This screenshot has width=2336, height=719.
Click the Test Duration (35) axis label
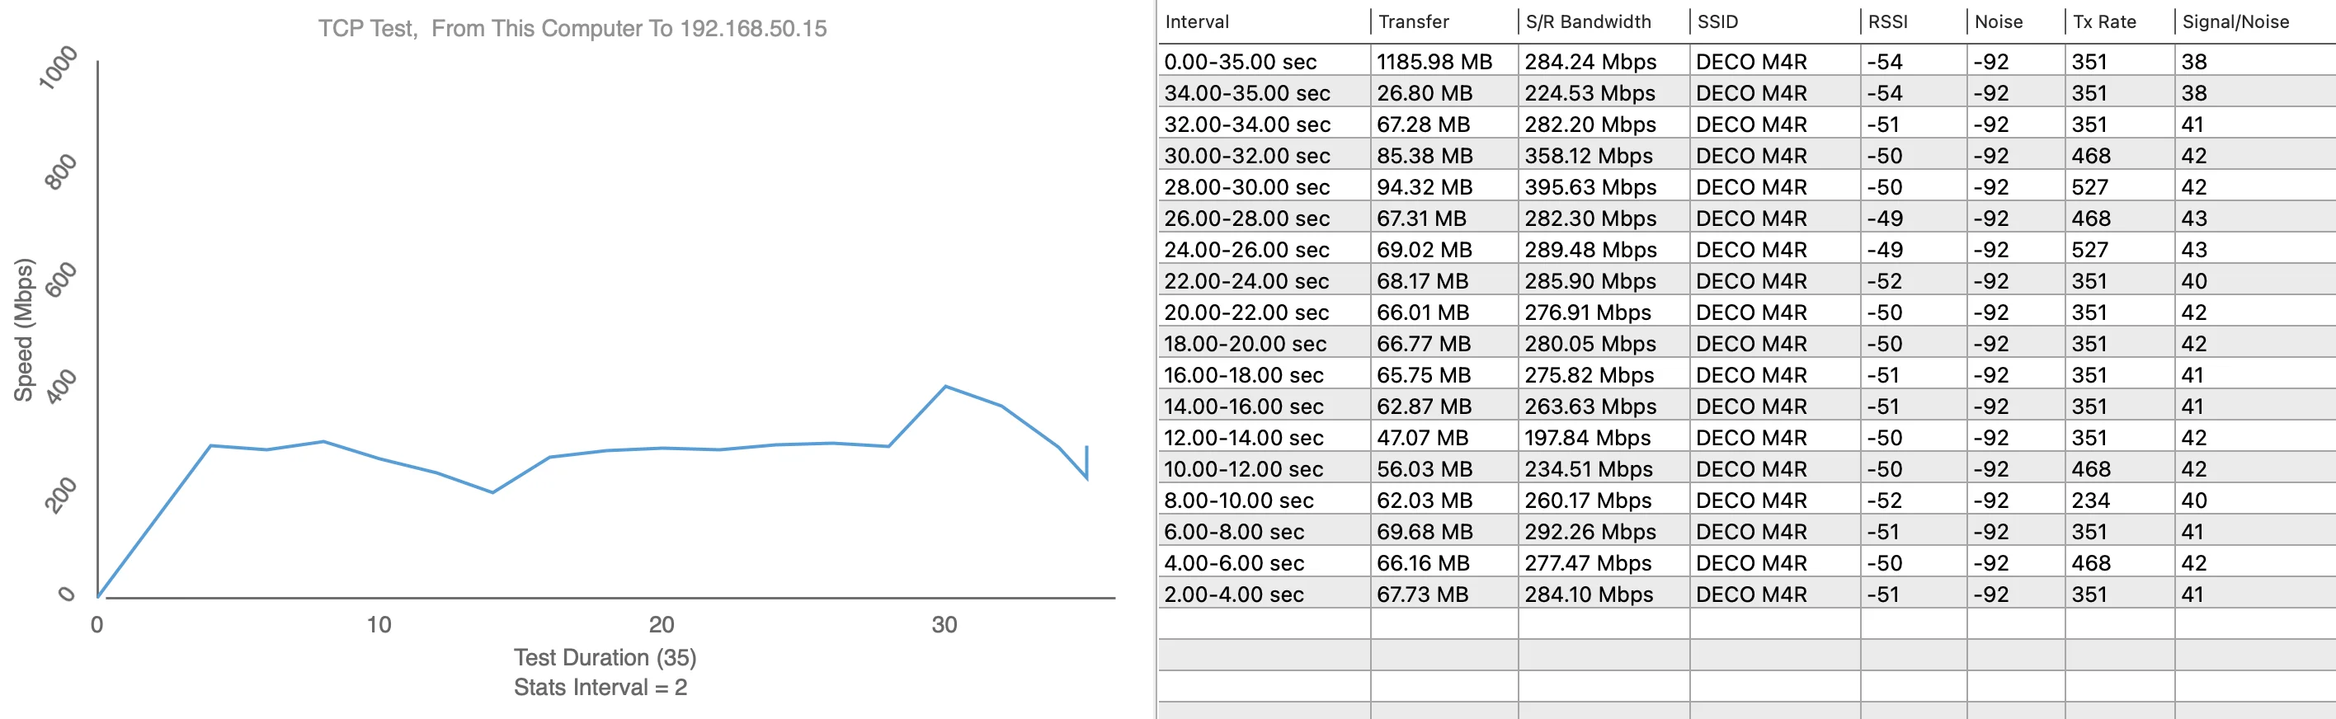pos(605,657)
